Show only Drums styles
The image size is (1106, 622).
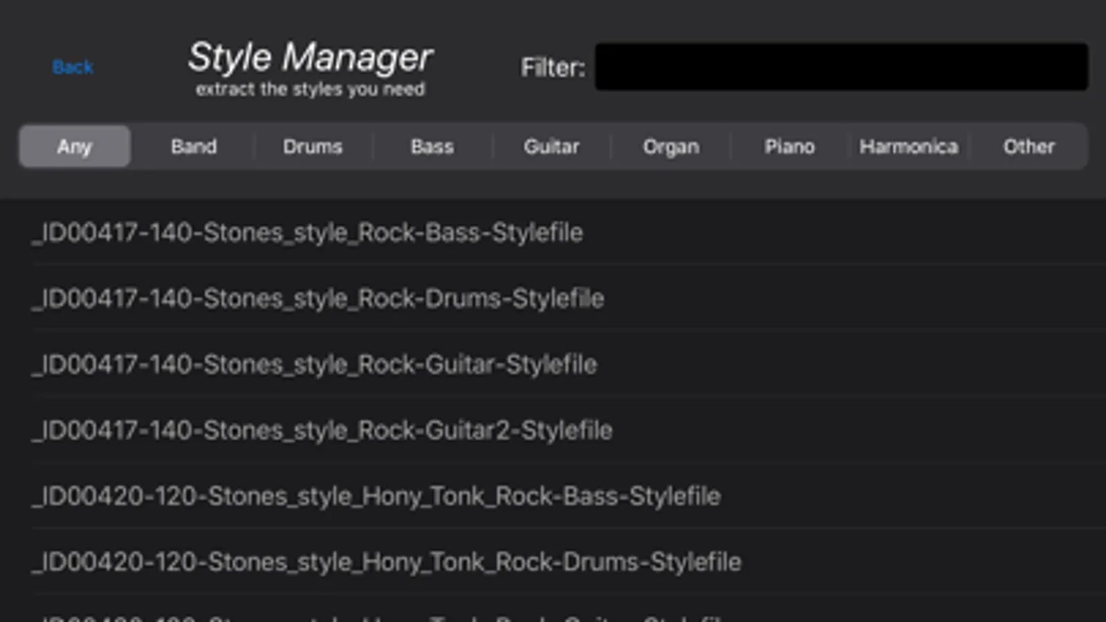coord(313,147)
